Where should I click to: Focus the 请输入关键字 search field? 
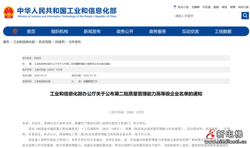(x=207, y=16)
